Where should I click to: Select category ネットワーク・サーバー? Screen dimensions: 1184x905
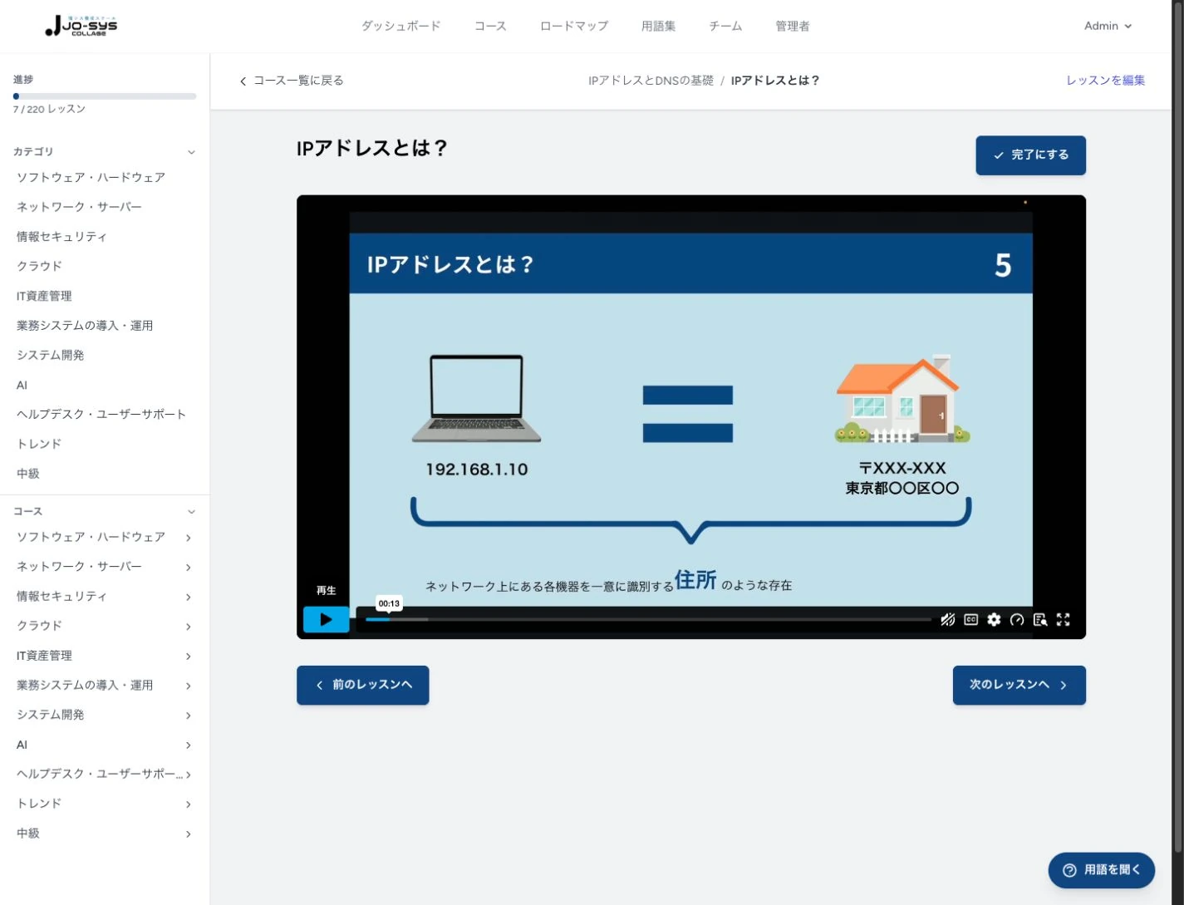79,207
